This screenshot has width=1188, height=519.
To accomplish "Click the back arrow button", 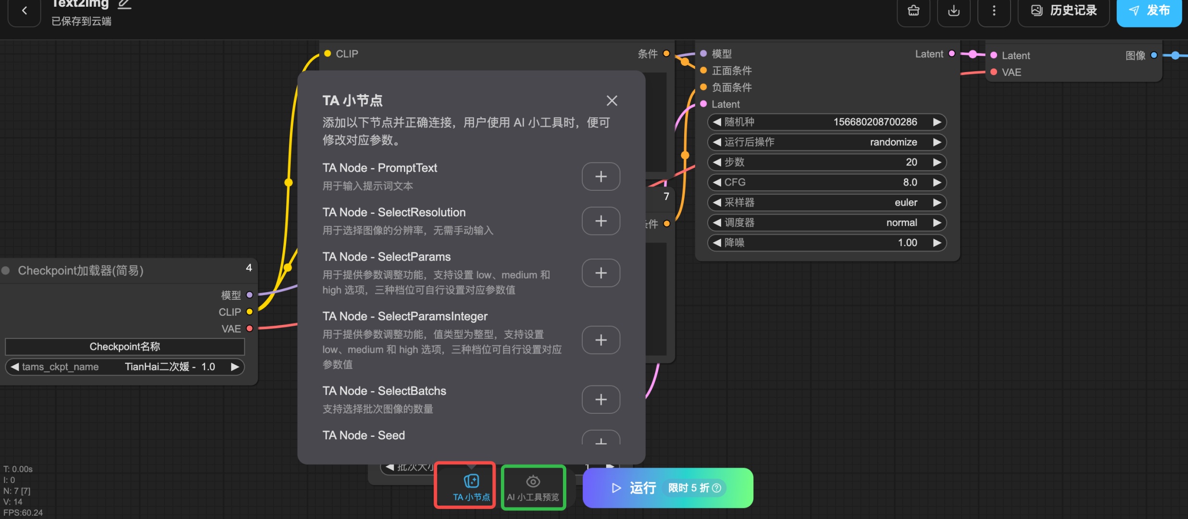I will (x=25, y=11).
